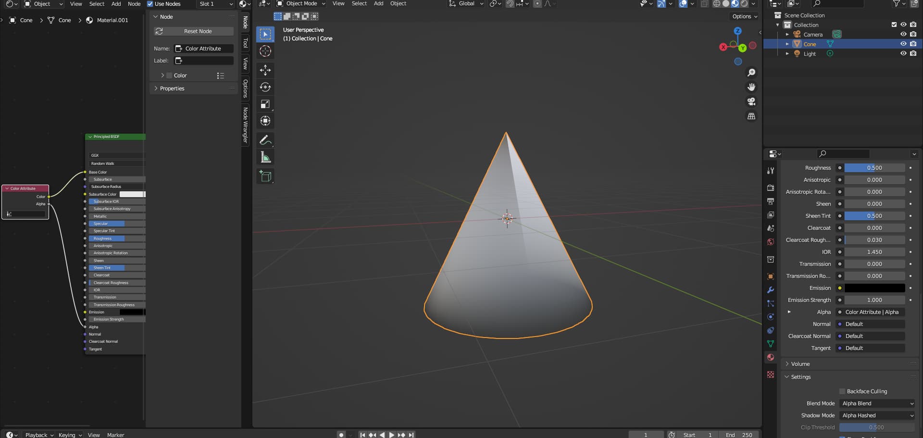Image resolution: width=923 pixels, height=438 pixels.
Task: Open the Material Properties tab (sphere icon)
Action: click(771, 357)
